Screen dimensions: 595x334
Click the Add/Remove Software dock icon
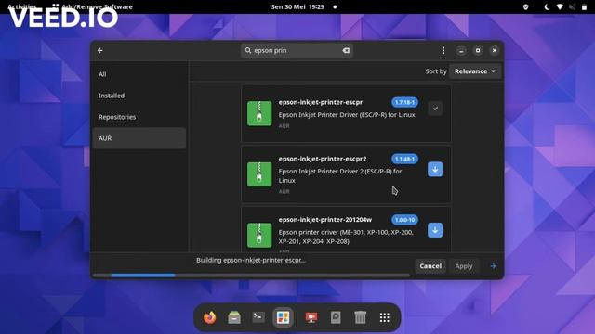click(283, 317)
